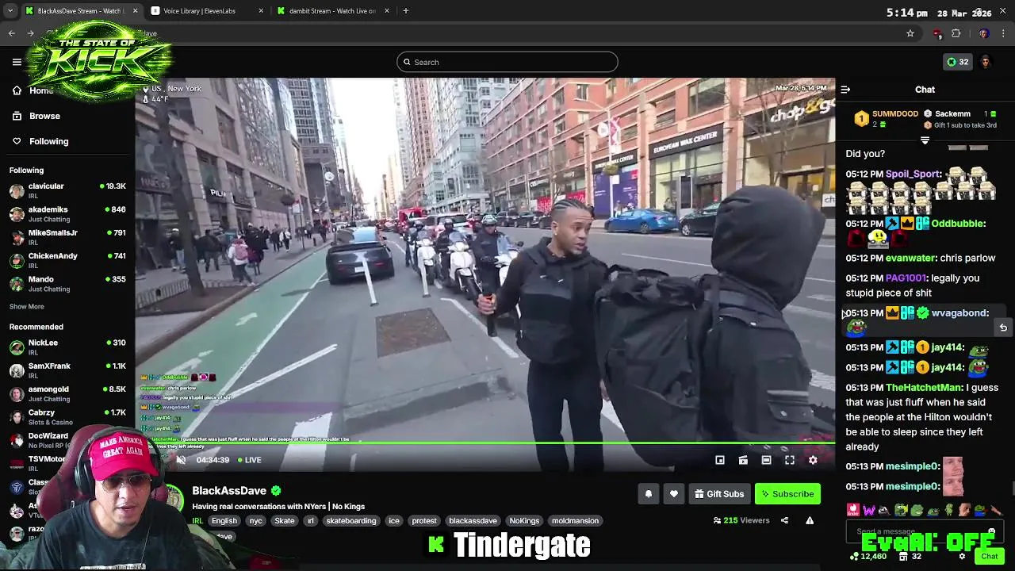This screenshot has width=1015, height=571.
Task: Report stream with warning triangle icon
Action: (x=810, y=520)
